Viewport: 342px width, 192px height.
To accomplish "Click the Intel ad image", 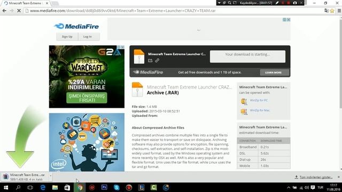I will point(87,142).
